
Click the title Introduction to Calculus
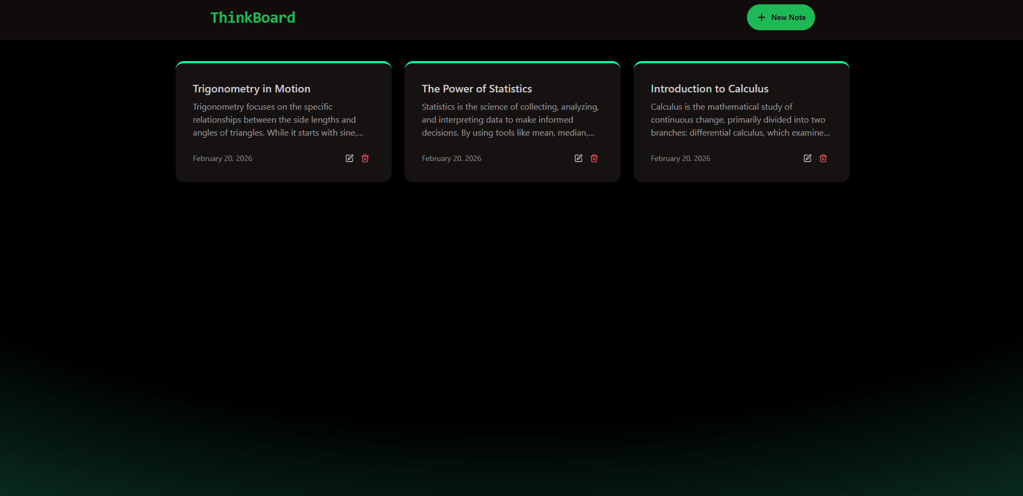click(710, 89)
